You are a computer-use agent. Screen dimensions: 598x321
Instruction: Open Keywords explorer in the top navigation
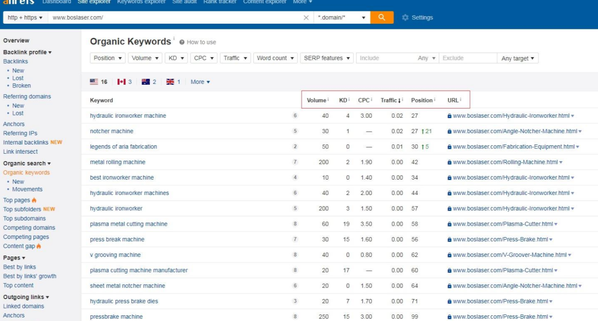point(141,2)
